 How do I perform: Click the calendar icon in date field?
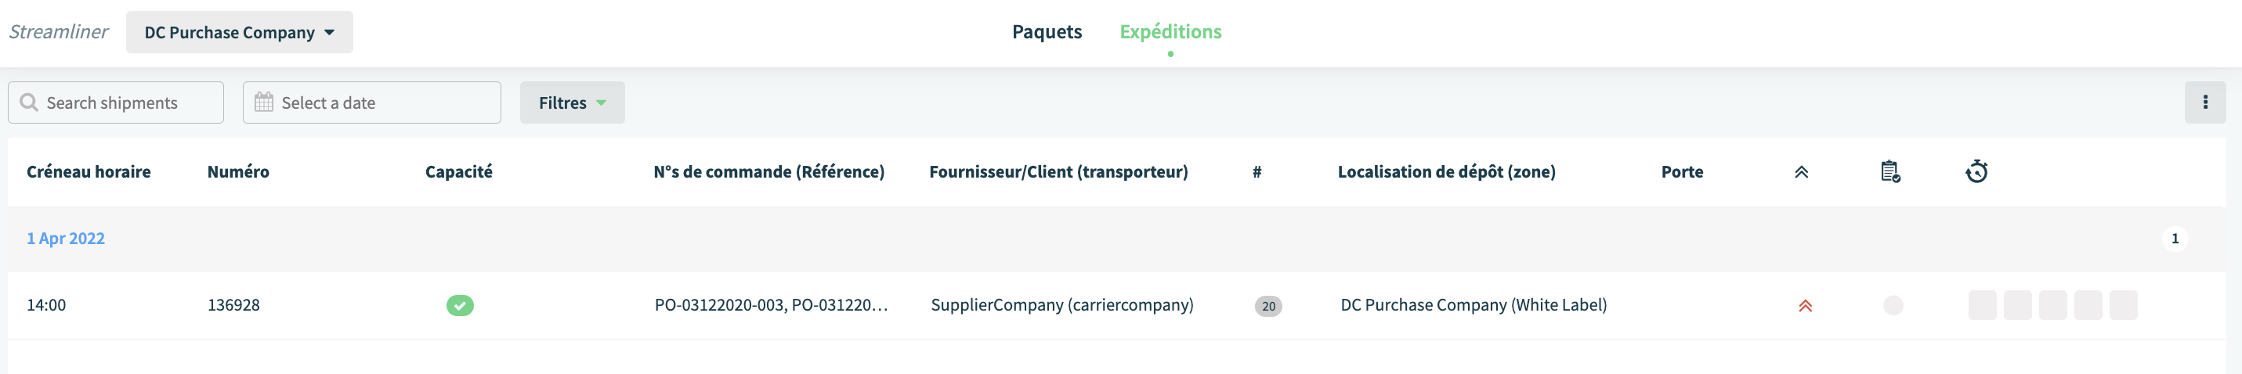pyautogui.click(x=264, y=102)
